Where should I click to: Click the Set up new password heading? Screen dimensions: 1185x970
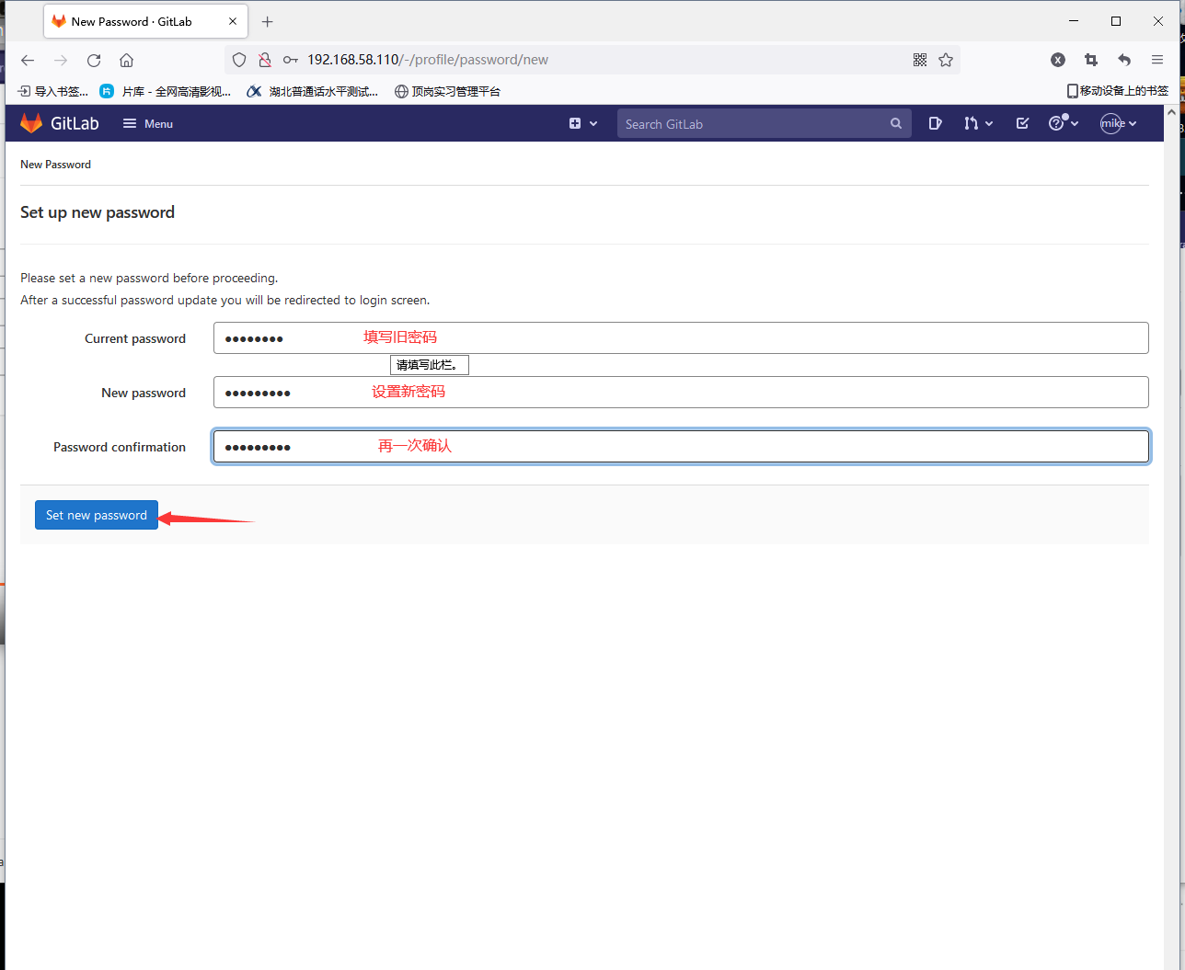tap(98, 212)
